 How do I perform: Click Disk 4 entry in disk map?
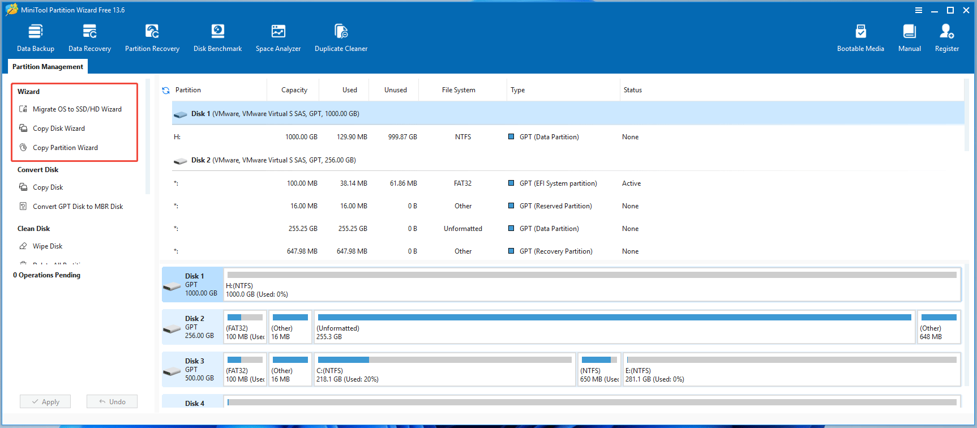point(192,402)
